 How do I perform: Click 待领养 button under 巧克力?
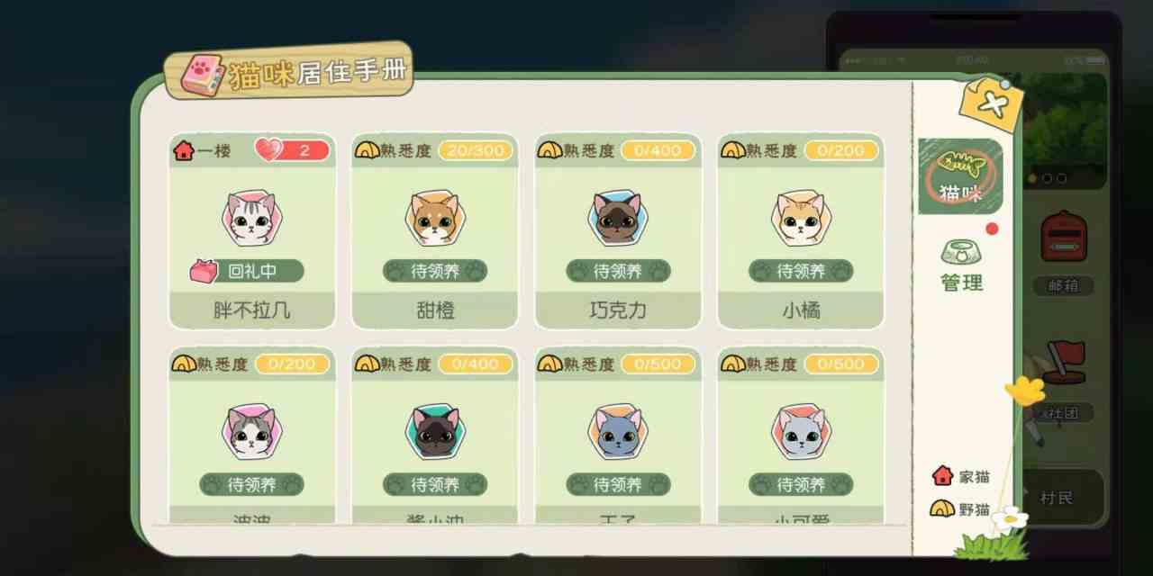coord(618,271)
